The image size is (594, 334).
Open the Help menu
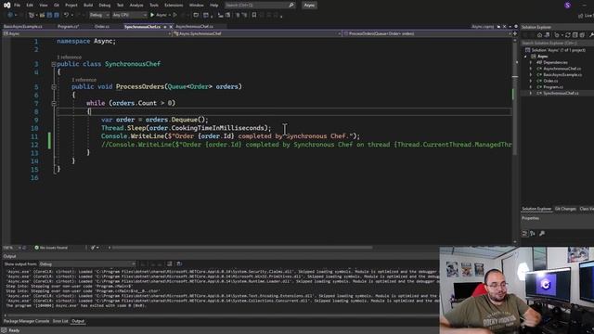coord(213,6)
